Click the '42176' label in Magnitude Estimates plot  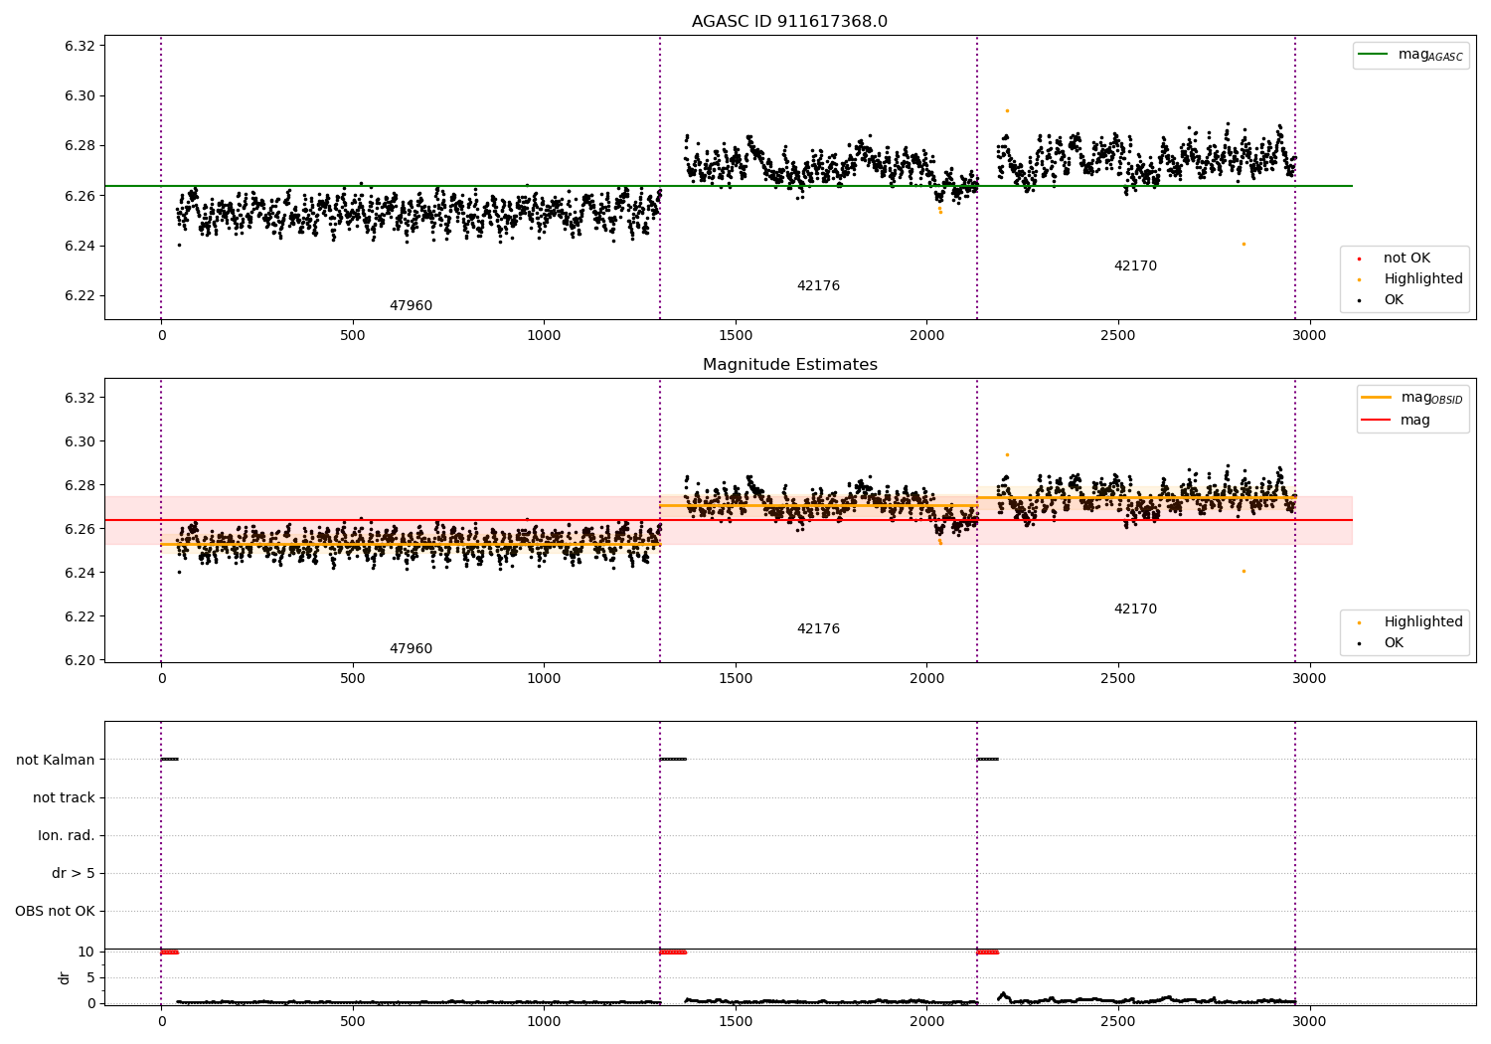click(818, 629)
